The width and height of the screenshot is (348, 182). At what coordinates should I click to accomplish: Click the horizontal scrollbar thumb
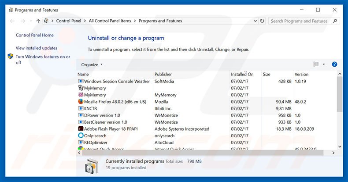(202, 153)
